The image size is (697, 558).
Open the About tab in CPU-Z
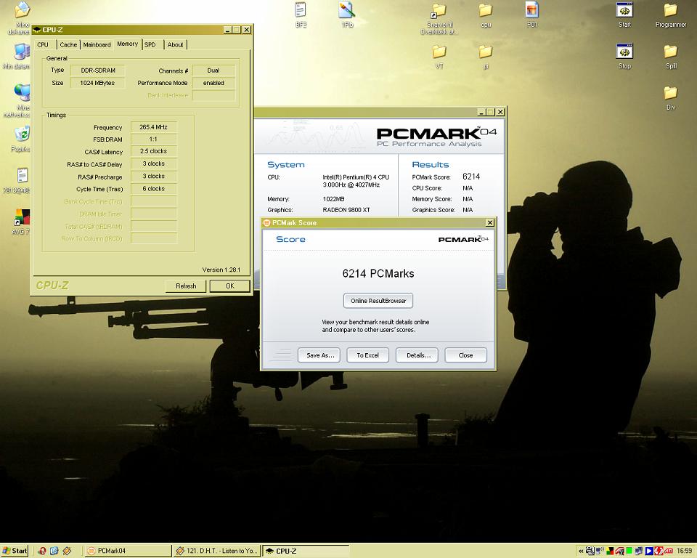(x=176, y=44)
